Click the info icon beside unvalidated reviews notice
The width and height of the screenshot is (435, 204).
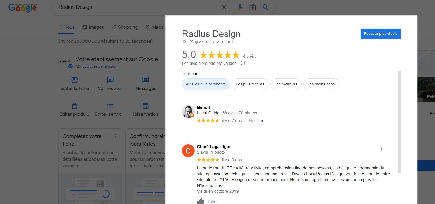coord(243,63)
